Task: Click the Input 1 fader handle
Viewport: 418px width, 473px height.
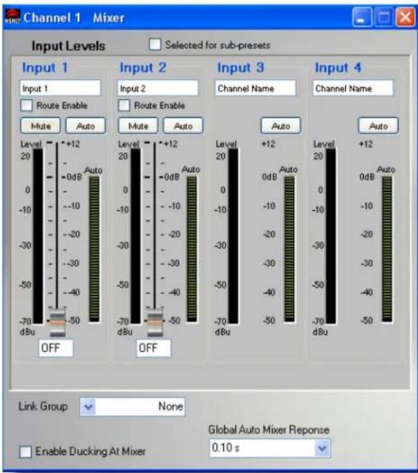Action: point(57,322)
